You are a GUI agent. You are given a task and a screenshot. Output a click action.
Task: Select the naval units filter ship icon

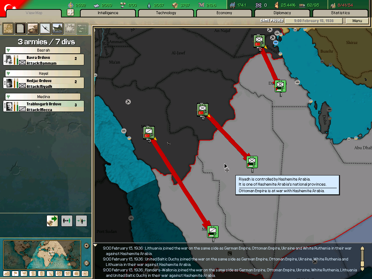(57, 28)
